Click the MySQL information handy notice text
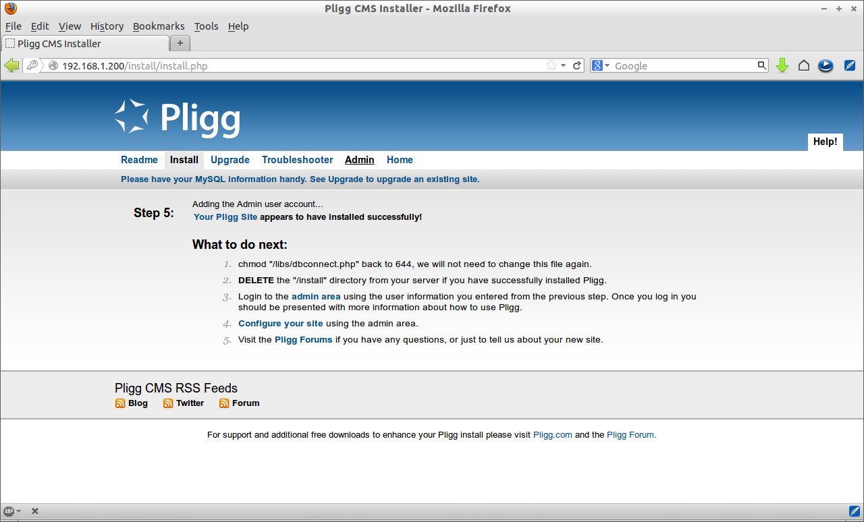 coord(300,179)
